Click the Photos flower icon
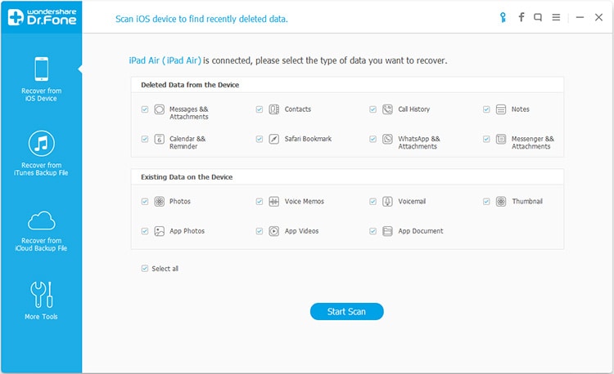 coord(159,202)
